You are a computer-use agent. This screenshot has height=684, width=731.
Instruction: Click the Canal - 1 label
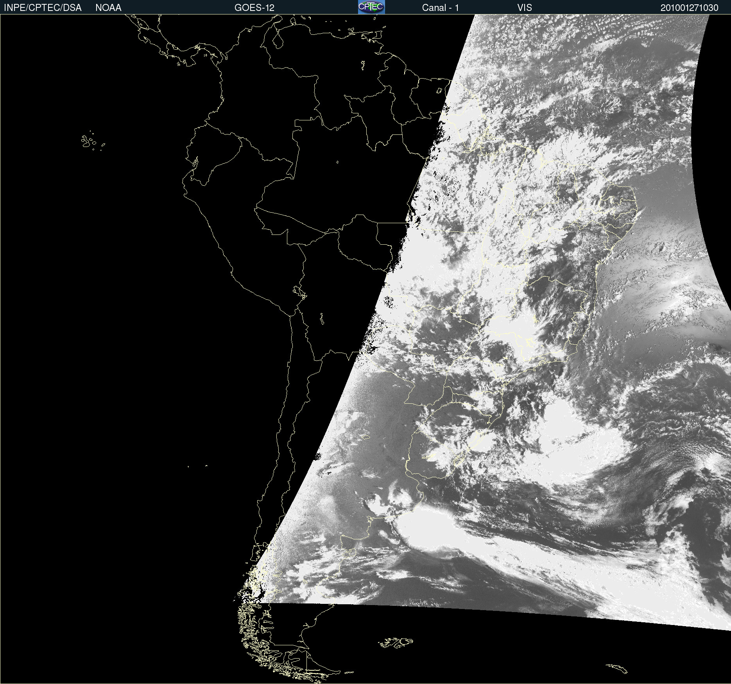pyautogui.click(x=441, y=8)
